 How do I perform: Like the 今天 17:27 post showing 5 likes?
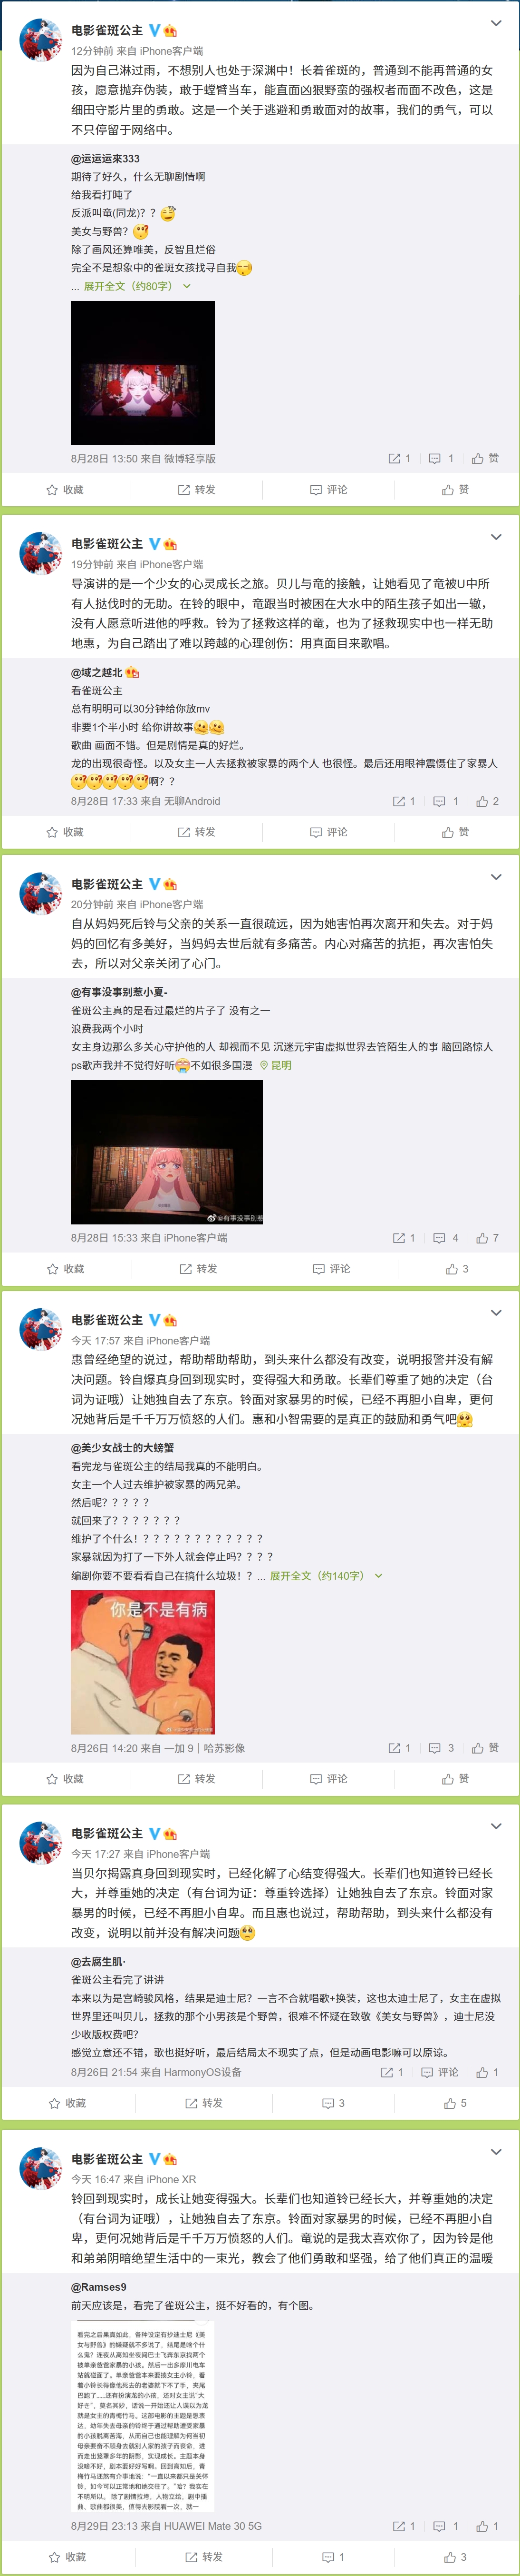(x=455, y=2103)
